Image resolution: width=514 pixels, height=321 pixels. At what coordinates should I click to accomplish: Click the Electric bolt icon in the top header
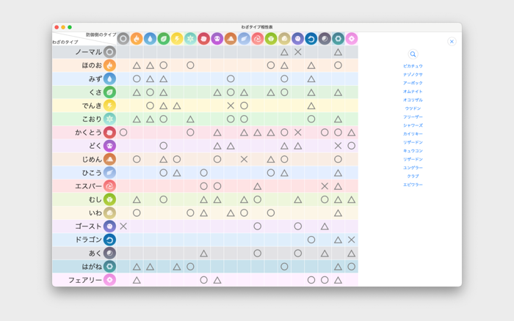pos(177,39)
